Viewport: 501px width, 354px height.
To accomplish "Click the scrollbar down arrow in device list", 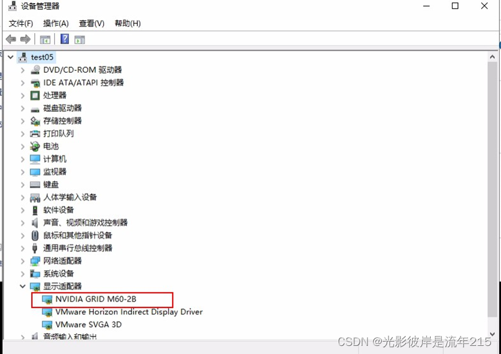I will pos(492,334).
